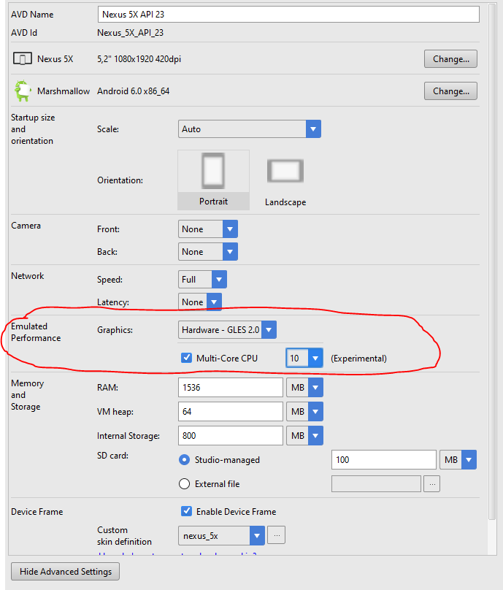
Task: Click the Marshmallow Android logo icon
Action: [x=22, y=91]
